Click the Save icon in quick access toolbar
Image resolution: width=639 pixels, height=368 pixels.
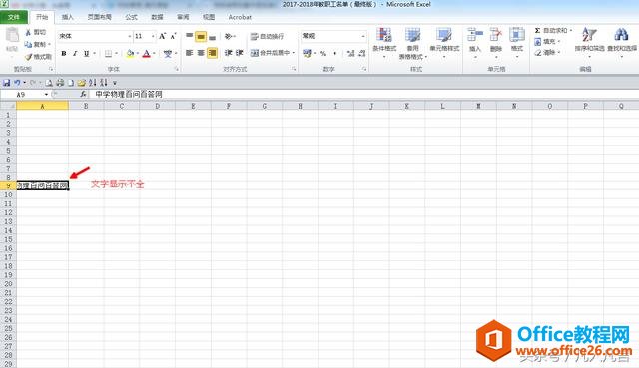[x=7, y=83]
